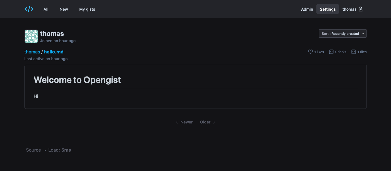The width and height of the screenshot is (391, 171).
Task: Click the right chevron beside Older
Action: pyautogui.click(x=214, y=122)
